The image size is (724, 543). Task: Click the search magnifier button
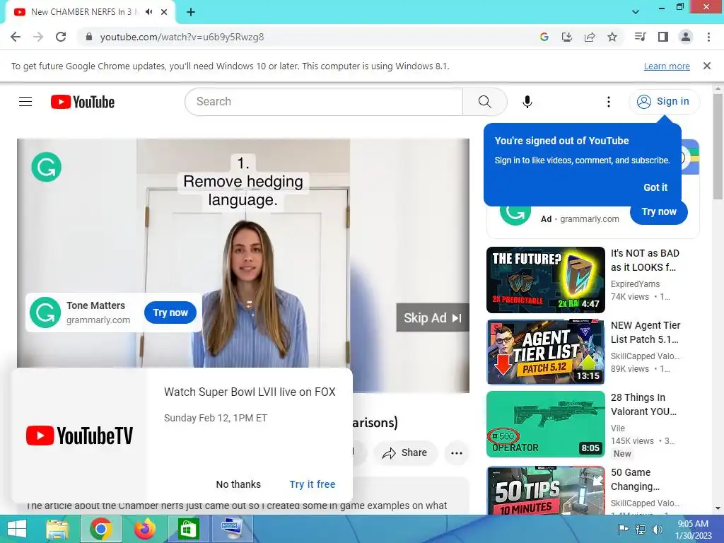[484, 102]
